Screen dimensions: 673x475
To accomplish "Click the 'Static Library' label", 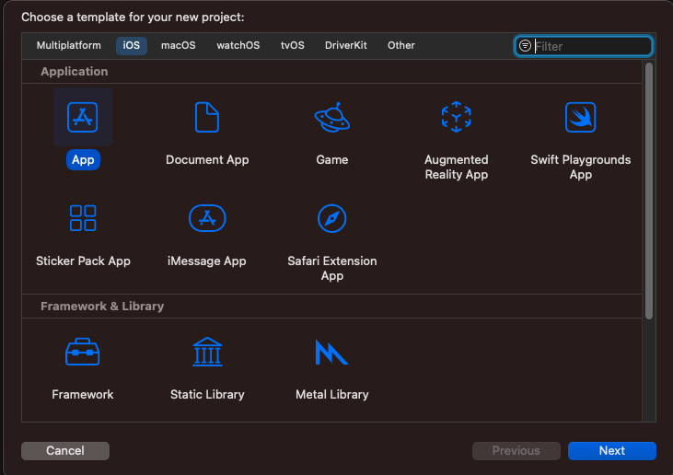I will point(207,394).
